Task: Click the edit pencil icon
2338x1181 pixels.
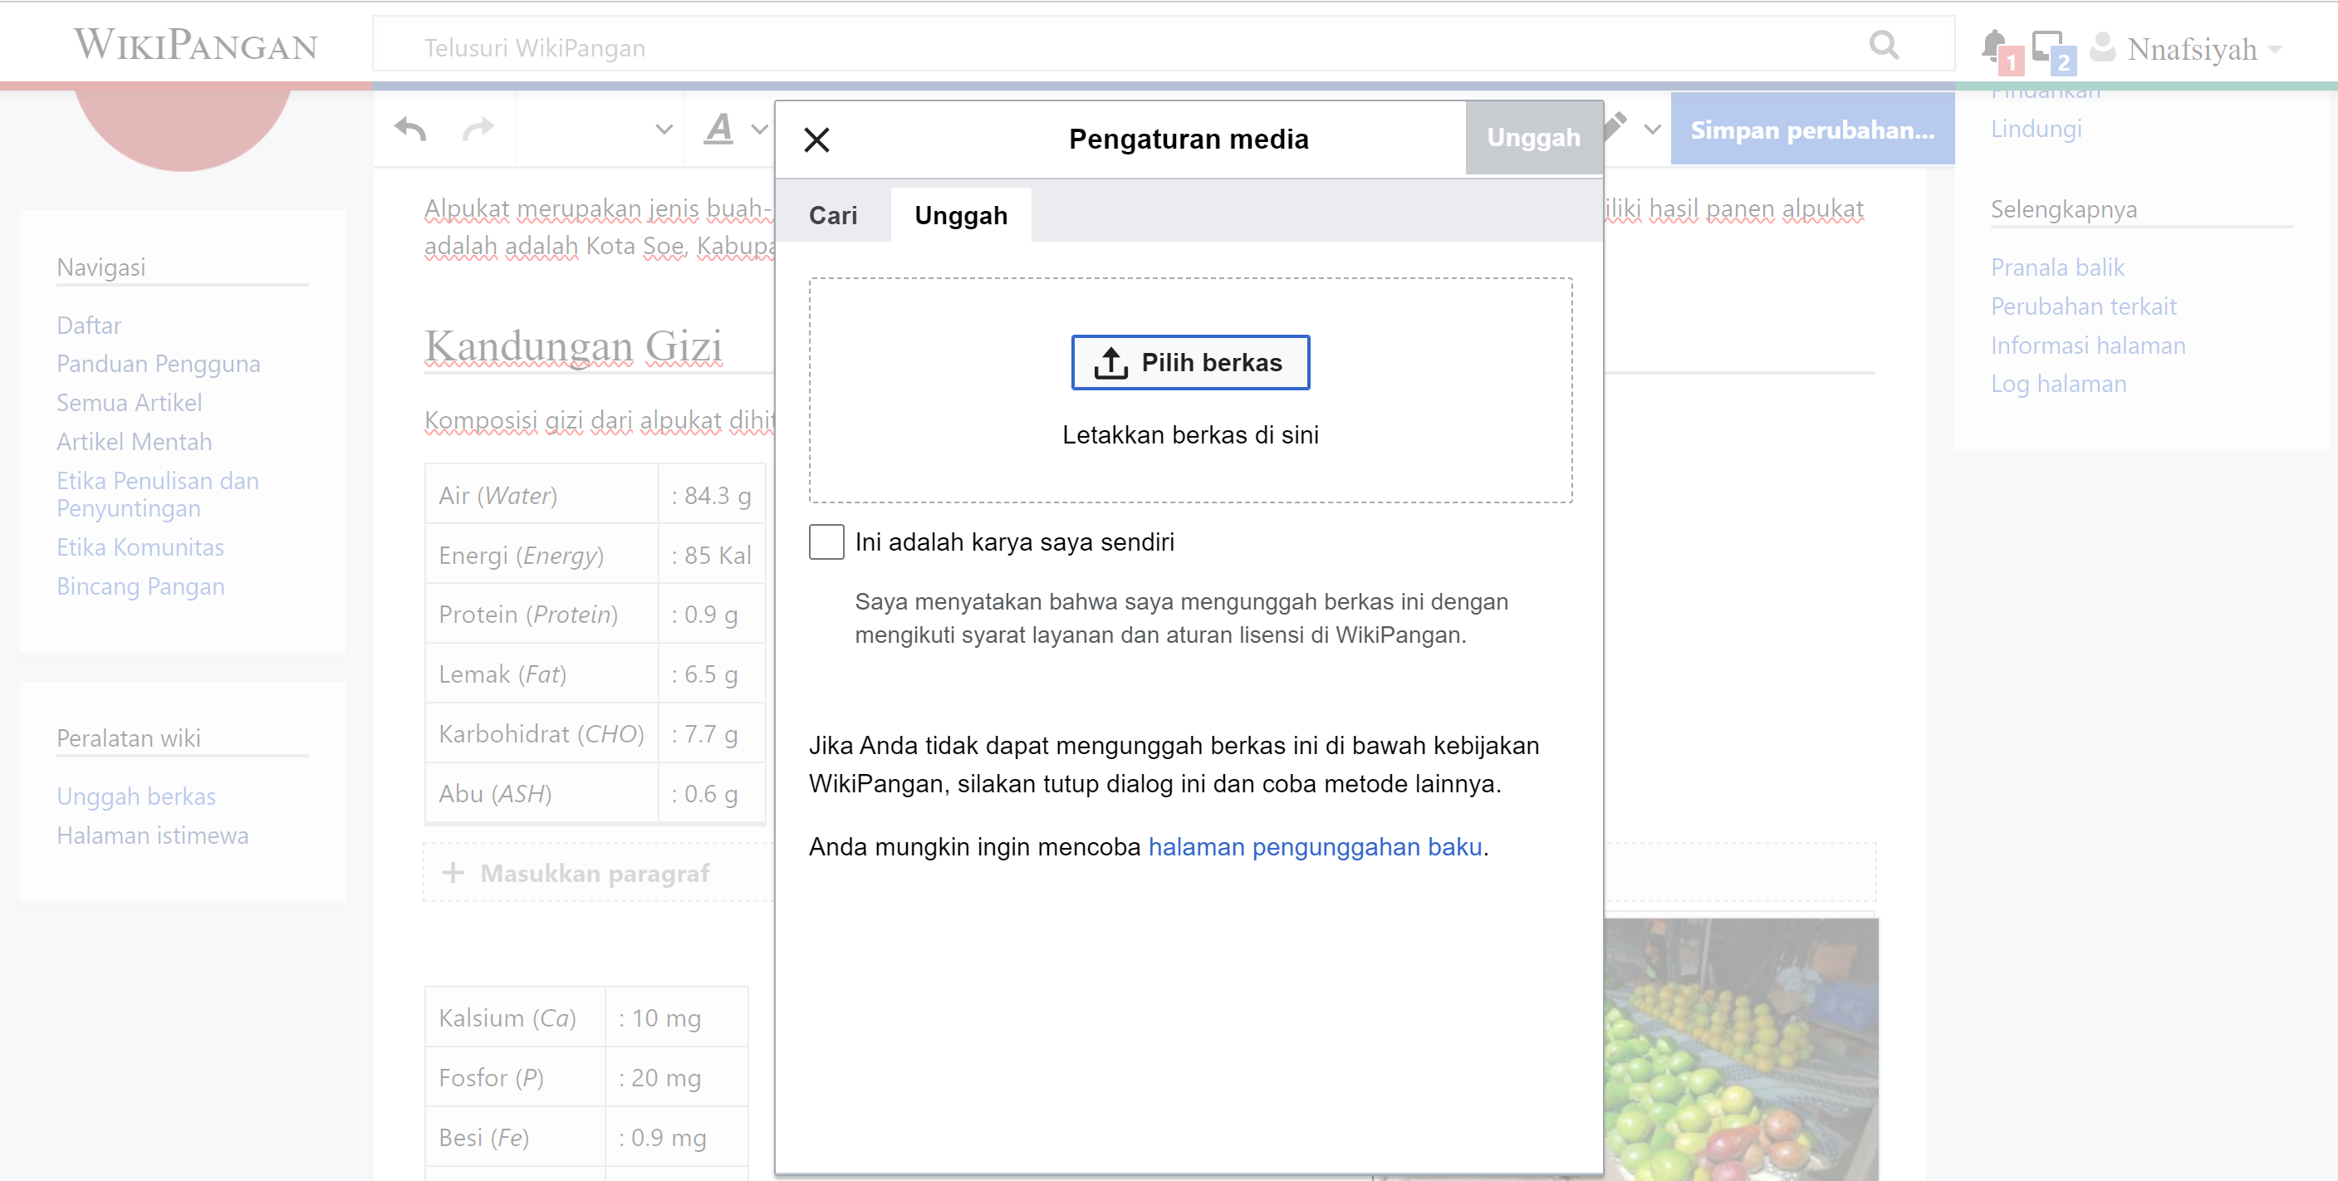Action: [x=1616, y=126]
